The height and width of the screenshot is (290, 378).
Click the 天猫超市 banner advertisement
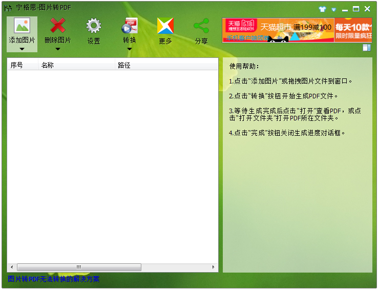click(278, 30)
